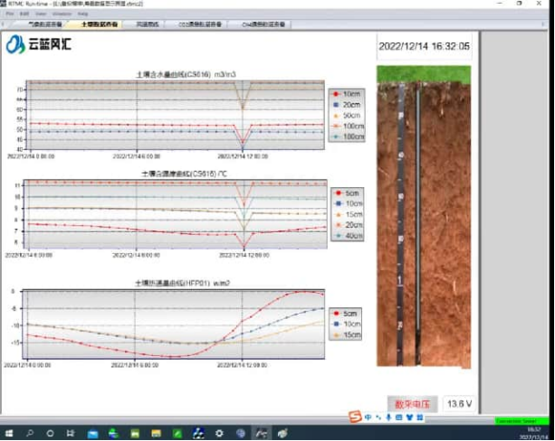Click the 数采电压 label button
The image size is (555, 441).
412,403
